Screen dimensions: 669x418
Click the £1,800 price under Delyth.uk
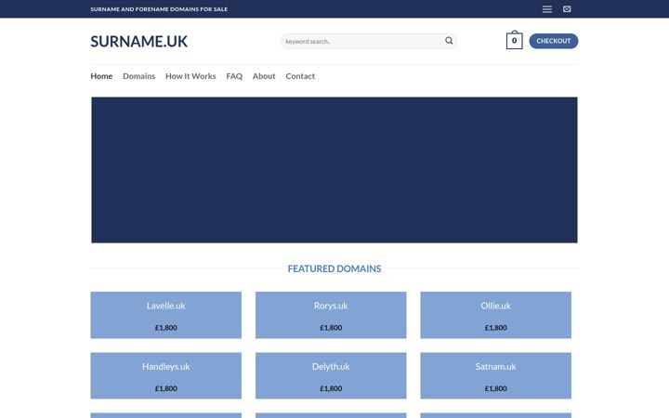331,388
